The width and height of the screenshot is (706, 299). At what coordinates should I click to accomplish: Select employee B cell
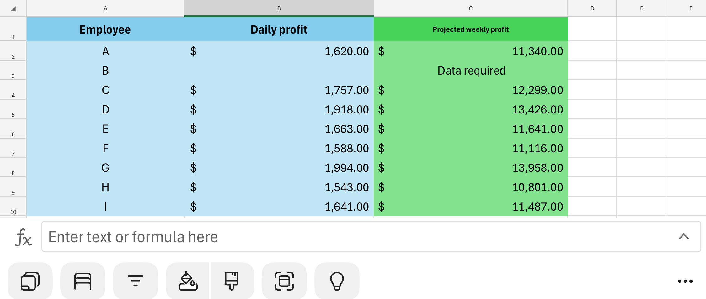click(105, 70)
